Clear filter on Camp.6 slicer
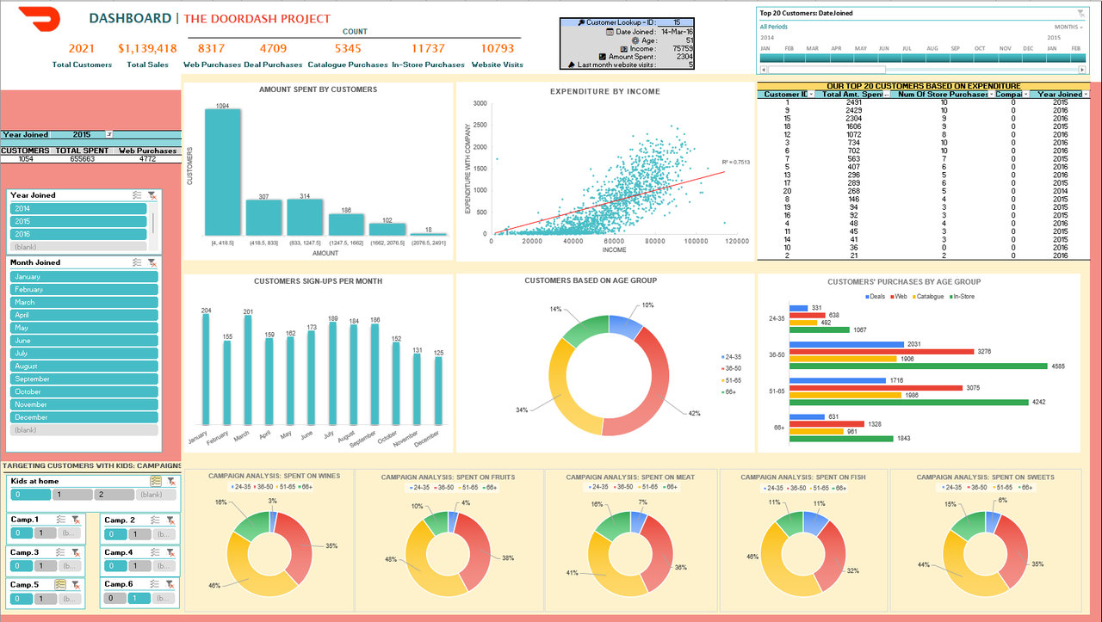Viewport: 1102px width, 622px height. point(171,584)
